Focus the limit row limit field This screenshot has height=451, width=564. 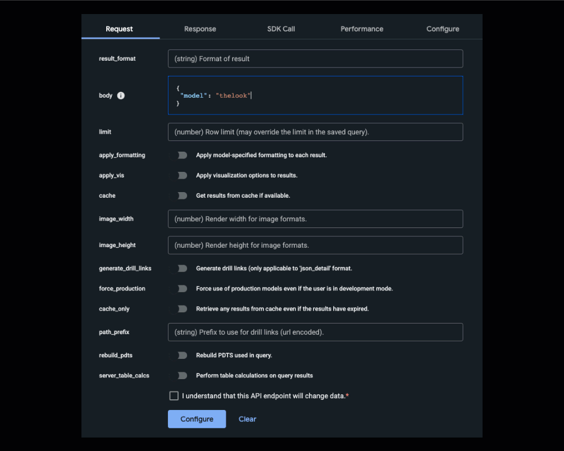(316, 132)
